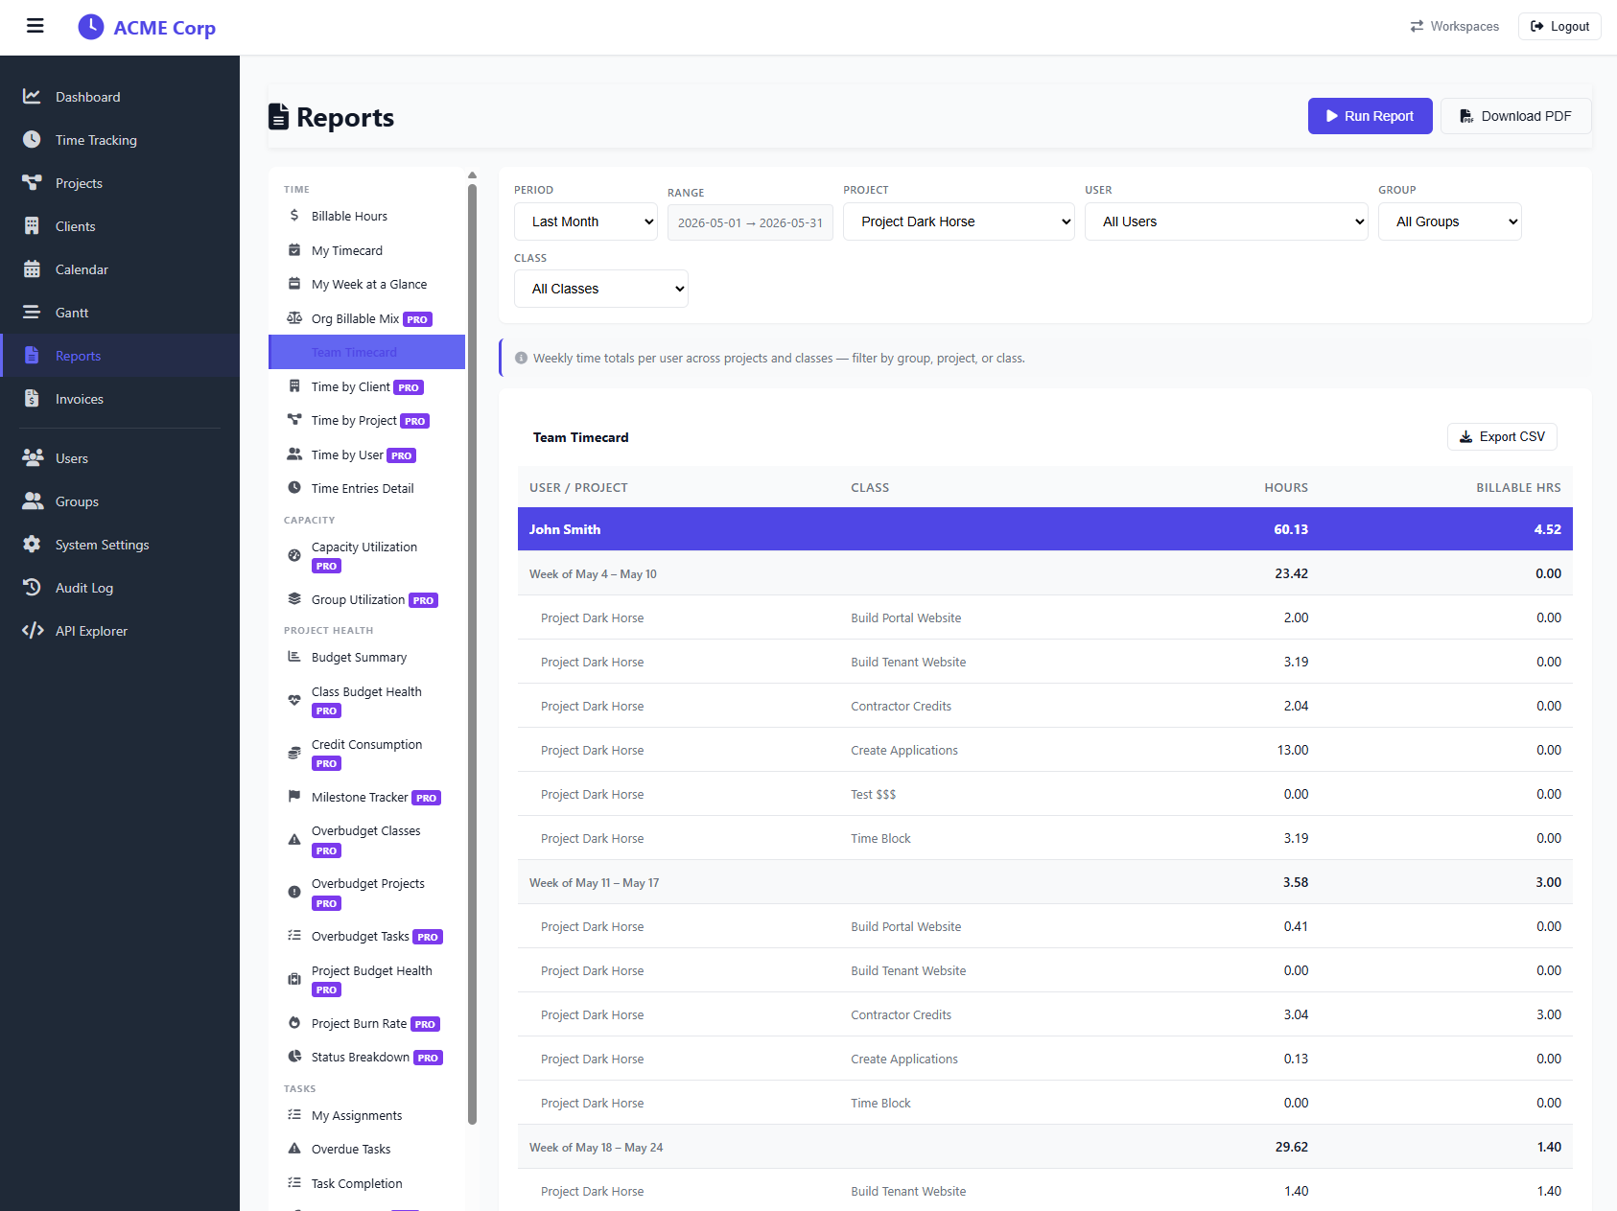Open Time Entries Detail report

pyautogui.click(x=366, y=488)
